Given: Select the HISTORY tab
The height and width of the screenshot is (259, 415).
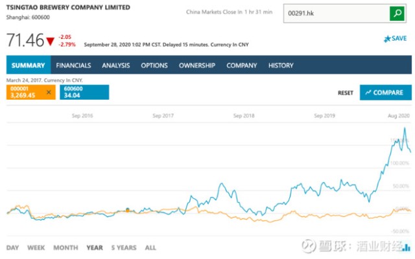Looking at the screenshot, I should click(281, 65).
